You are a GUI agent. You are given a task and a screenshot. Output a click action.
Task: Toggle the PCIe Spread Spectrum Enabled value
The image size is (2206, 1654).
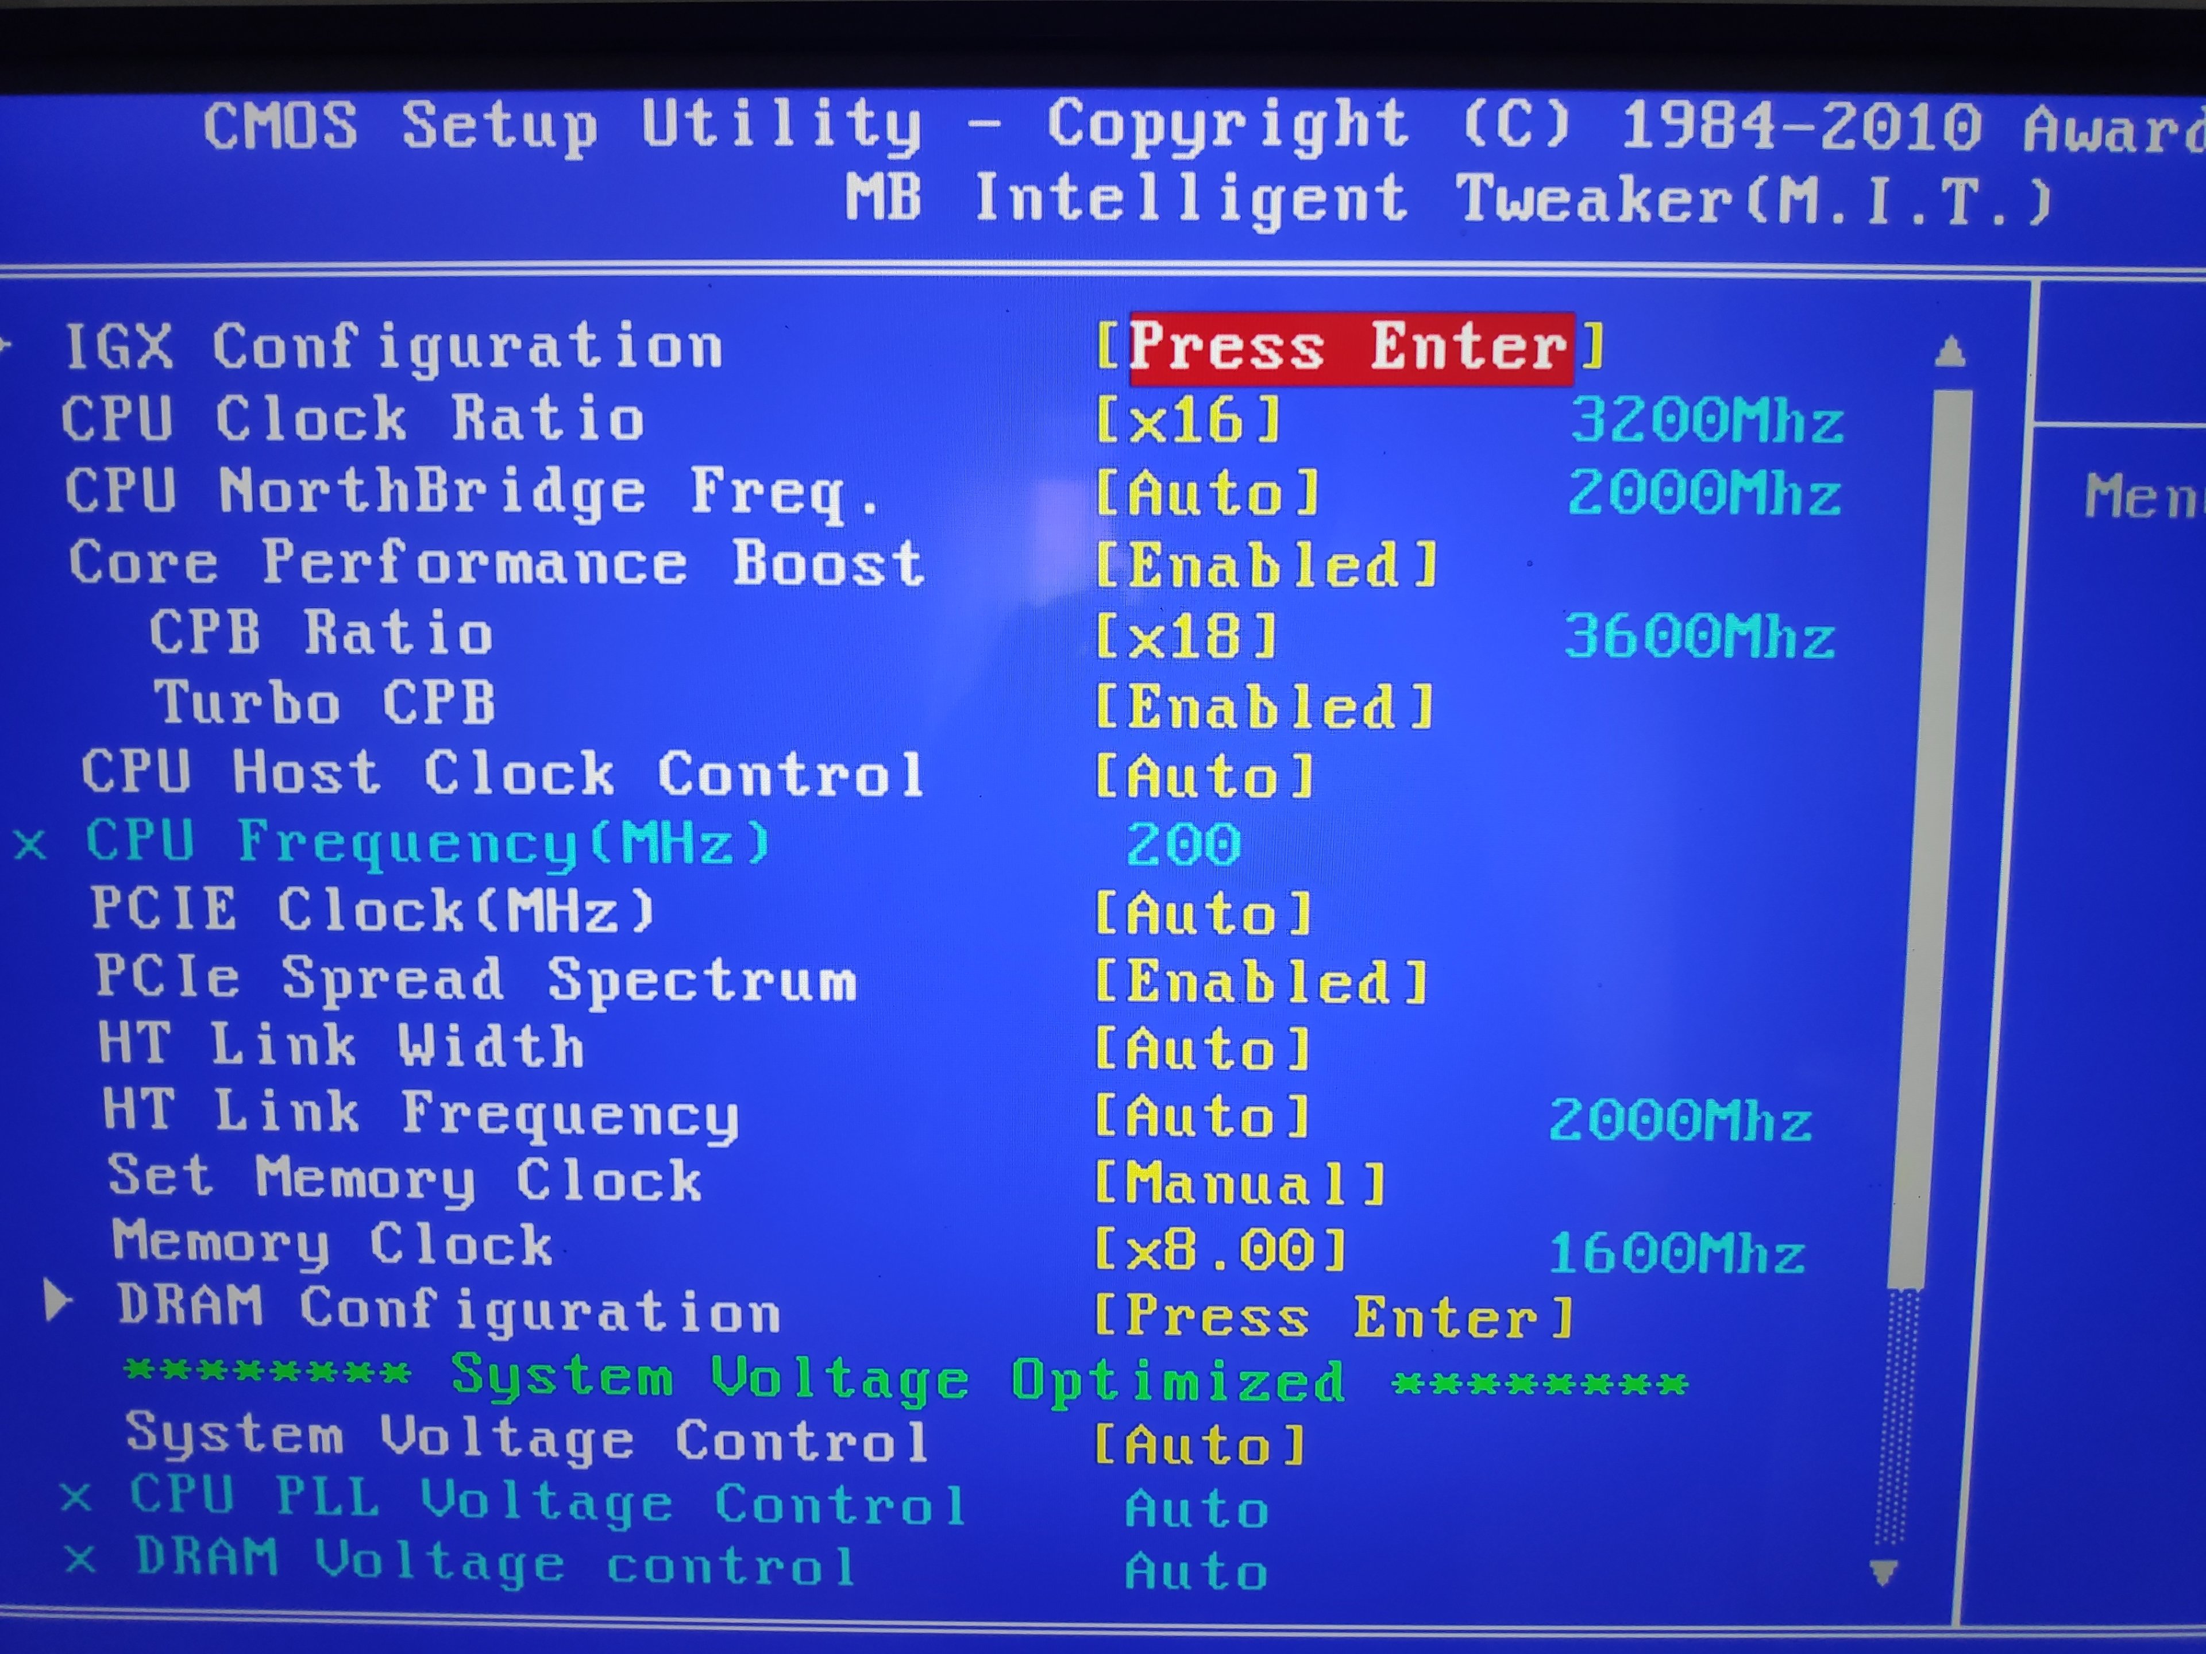pos(1260,982)
